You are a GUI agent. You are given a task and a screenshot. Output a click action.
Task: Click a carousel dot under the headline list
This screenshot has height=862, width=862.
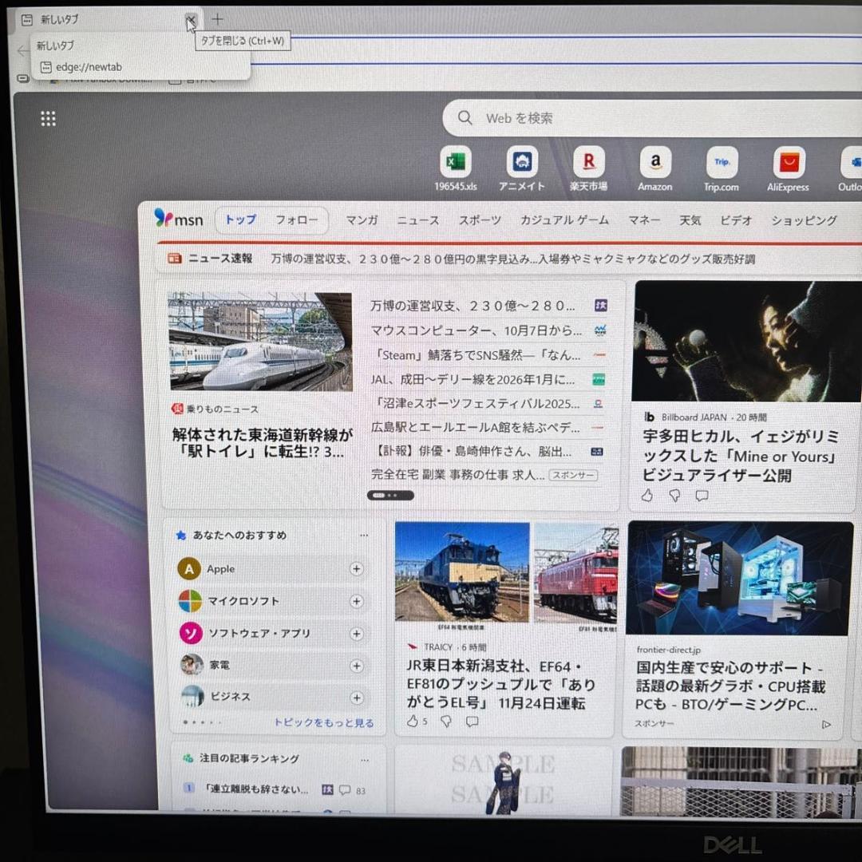click(390, 496)
